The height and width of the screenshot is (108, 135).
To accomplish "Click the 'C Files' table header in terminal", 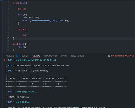I will pyautogui.click(x=11, y=78).
